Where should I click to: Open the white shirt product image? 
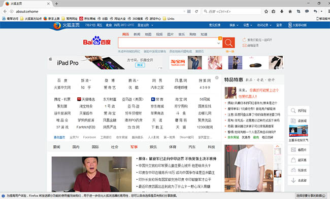click(249, 168)
